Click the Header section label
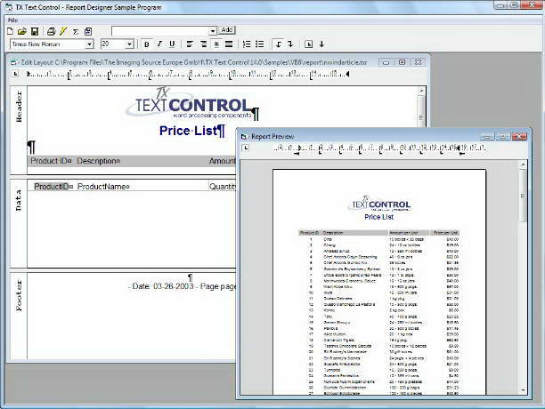545x409 pixels. coord(19,107)
